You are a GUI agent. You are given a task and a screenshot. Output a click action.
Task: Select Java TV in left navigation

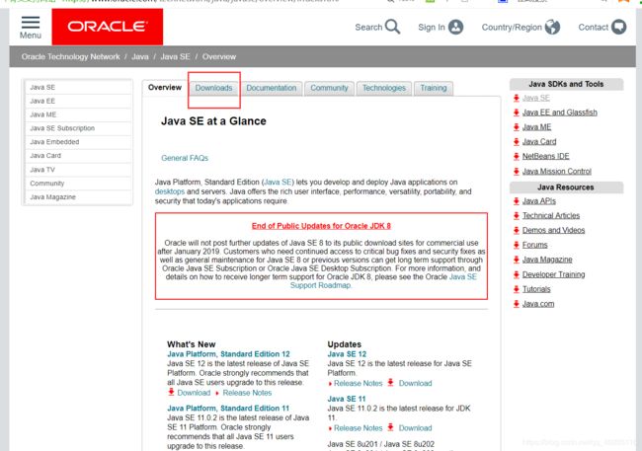tap(79, 170)
